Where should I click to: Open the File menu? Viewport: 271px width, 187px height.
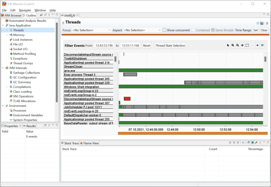coord(4,10)
